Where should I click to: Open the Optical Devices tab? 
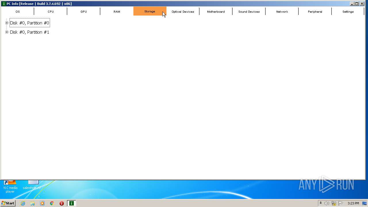(x=183, y=11)
